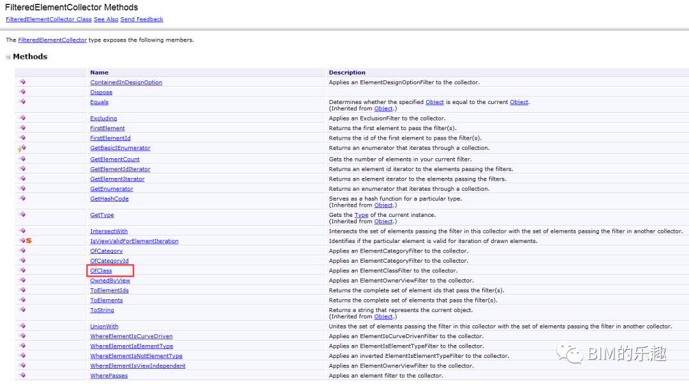Click method icon beside GetHashCode
The image size is (689, 384).
pos(22,198)
